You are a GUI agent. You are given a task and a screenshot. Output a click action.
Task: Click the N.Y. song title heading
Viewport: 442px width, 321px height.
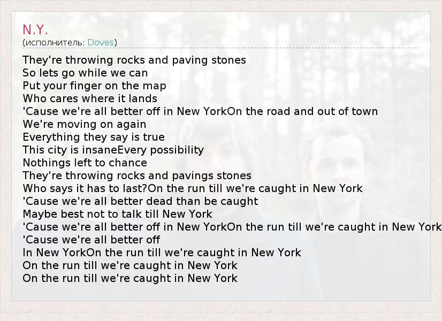(35, 29)
